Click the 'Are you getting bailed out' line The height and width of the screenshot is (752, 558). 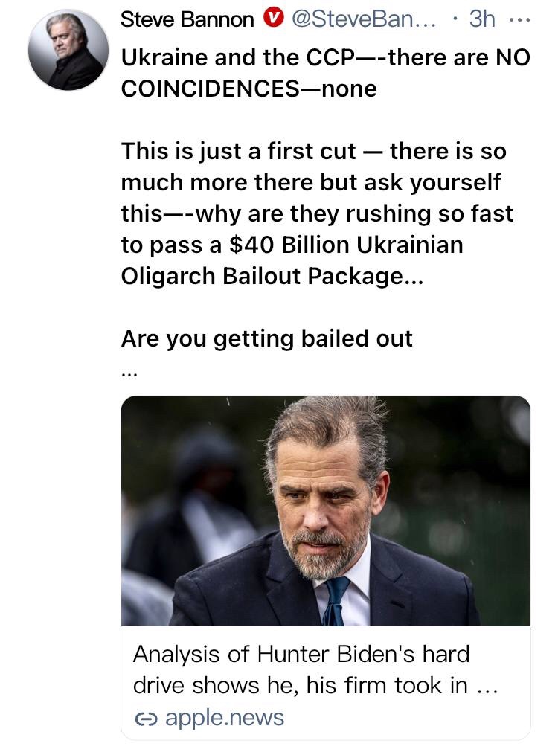266,338
